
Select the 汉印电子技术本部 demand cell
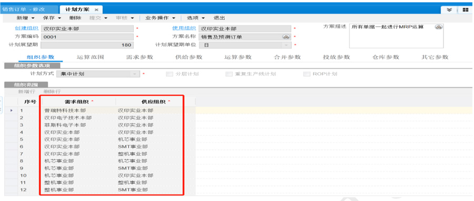coord(78,118)
